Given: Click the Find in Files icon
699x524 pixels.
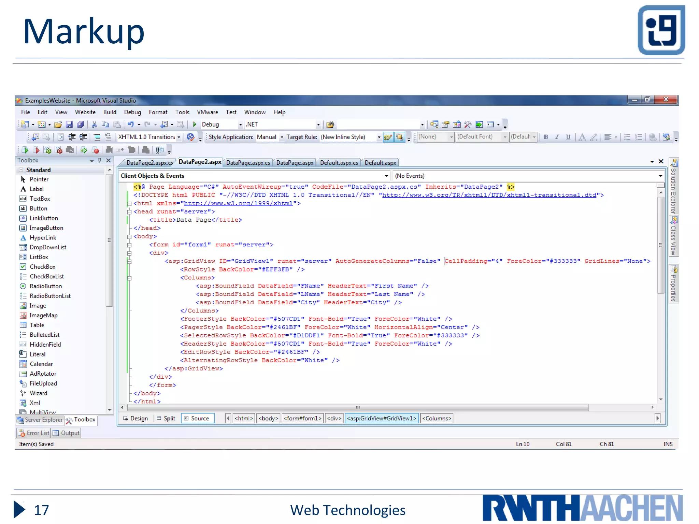Looking at the screenshot, I should click(x=330, y=125).
